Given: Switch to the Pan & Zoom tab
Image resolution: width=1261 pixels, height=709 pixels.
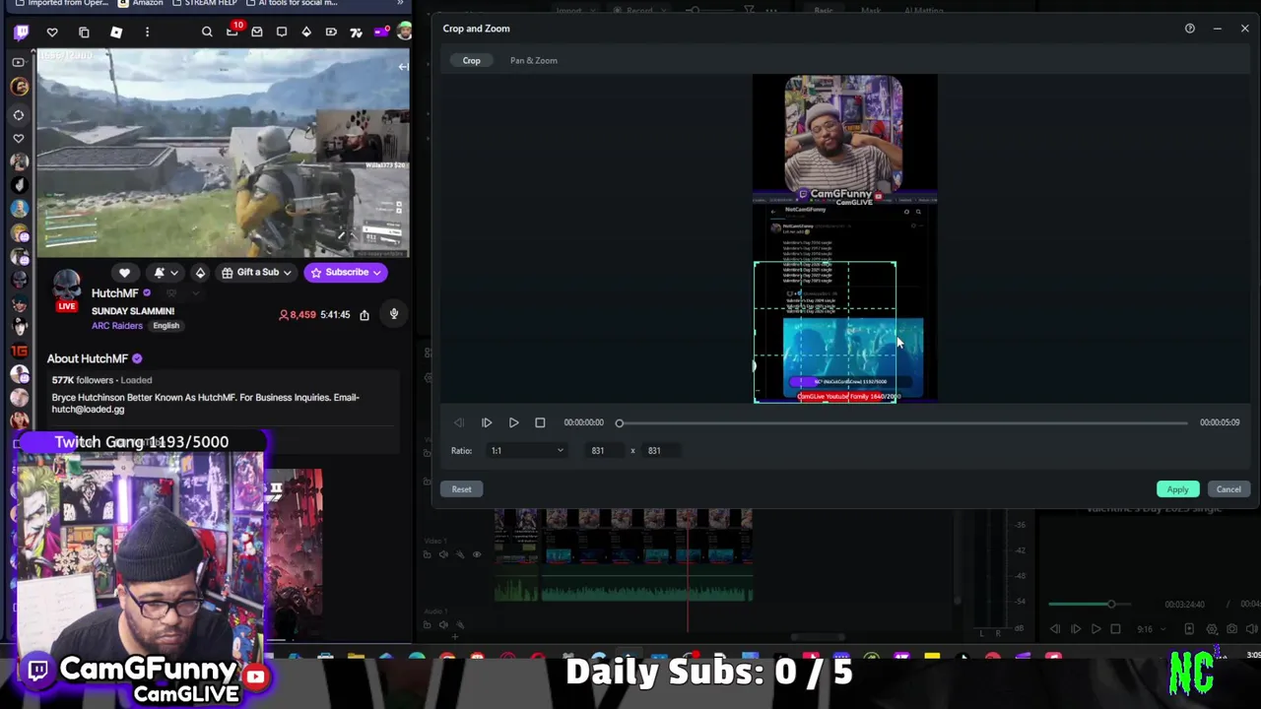Looking at the screenshot, I should 533,61.
